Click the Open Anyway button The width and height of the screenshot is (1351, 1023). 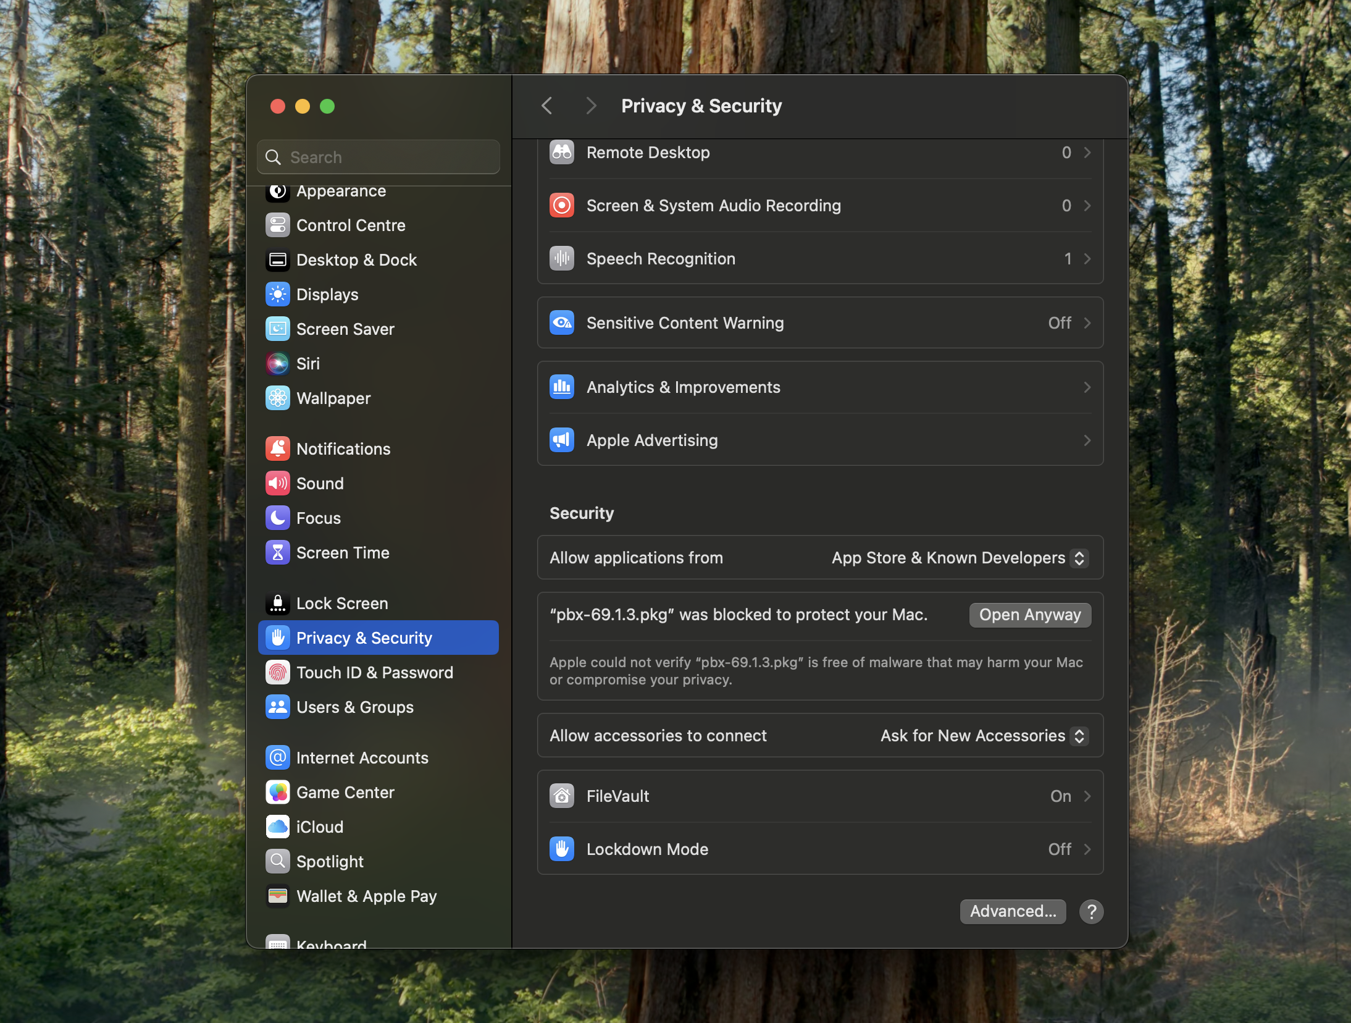1029,615
